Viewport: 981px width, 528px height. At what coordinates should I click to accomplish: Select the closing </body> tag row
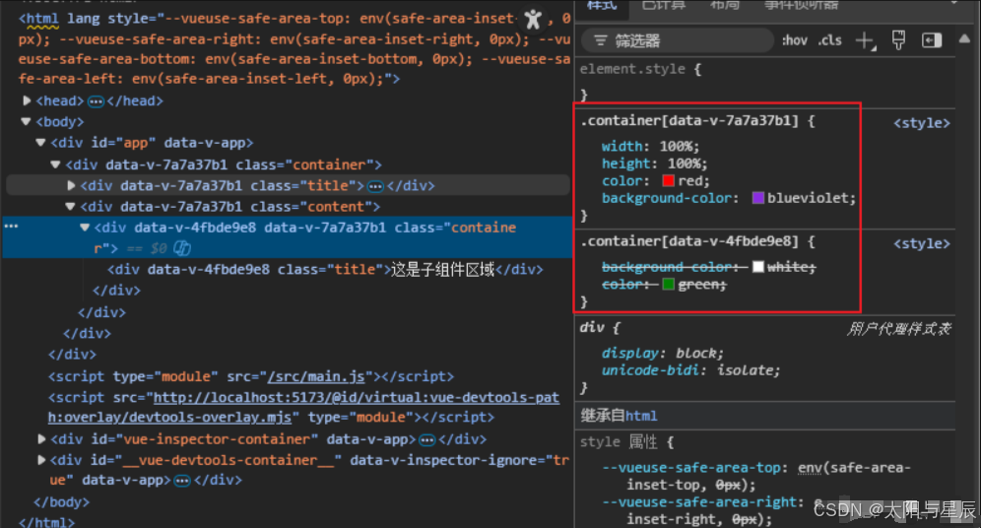point(61,502)
